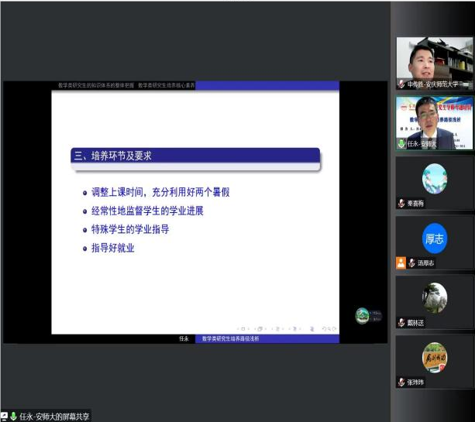The image size is (475, 422).
Task: Click the slide navigation controls at bottom right
Action: [x=287, y=329]
